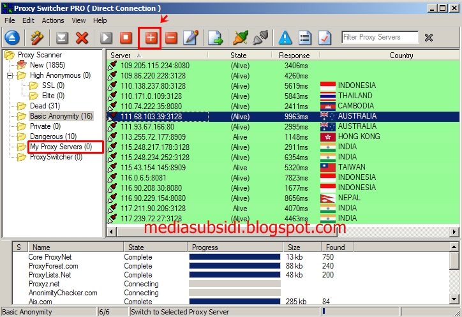This screenshot has width=462, height=317.
Task: Select proxy 110.171.0.109:3128 row
Action: coord(283,96)
